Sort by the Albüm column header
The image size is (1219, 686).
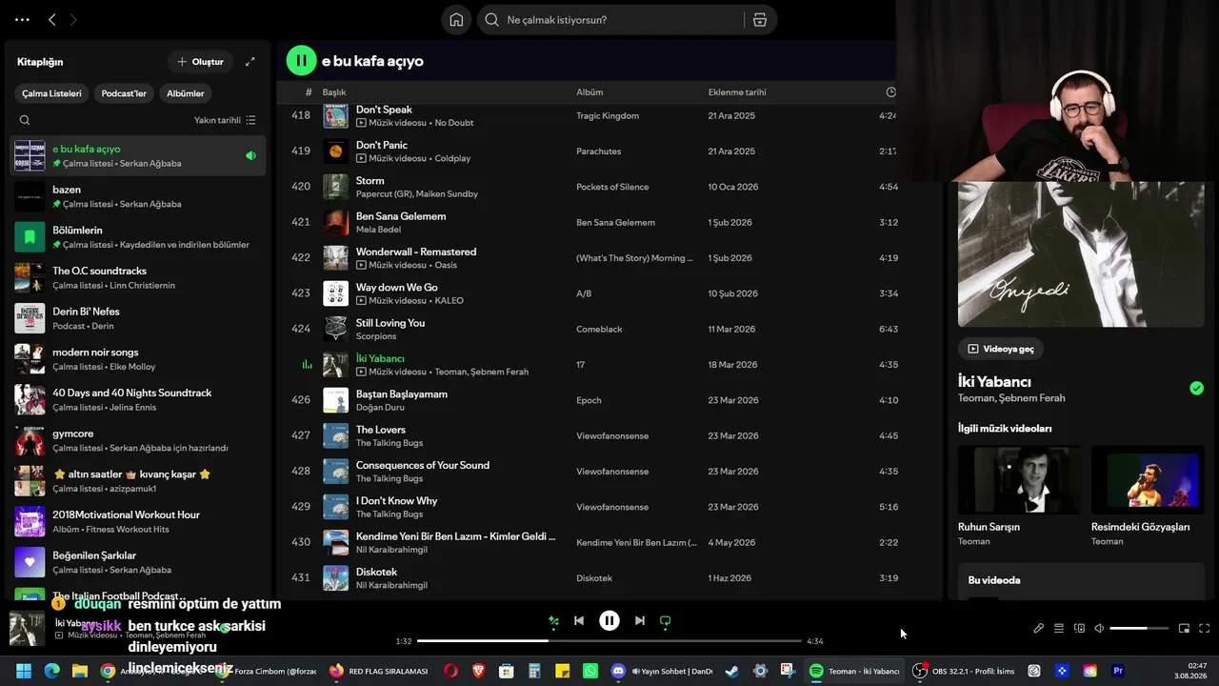click(x=590, y=92)
